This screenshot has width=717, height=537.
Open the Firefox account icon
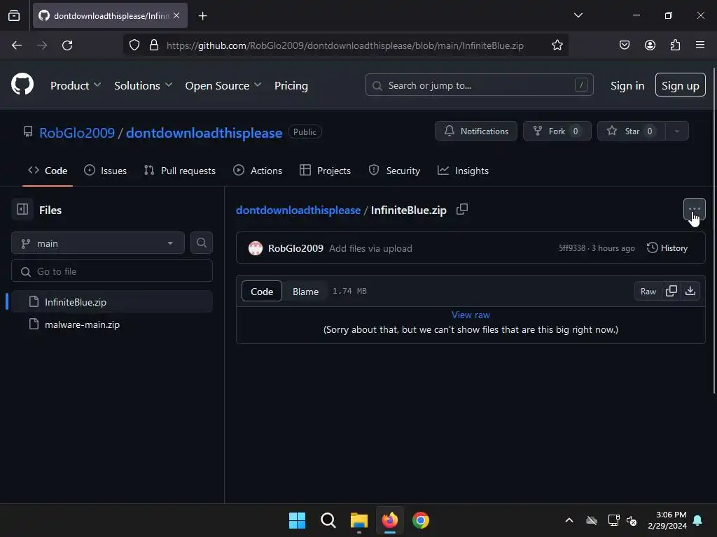[650, 45]
